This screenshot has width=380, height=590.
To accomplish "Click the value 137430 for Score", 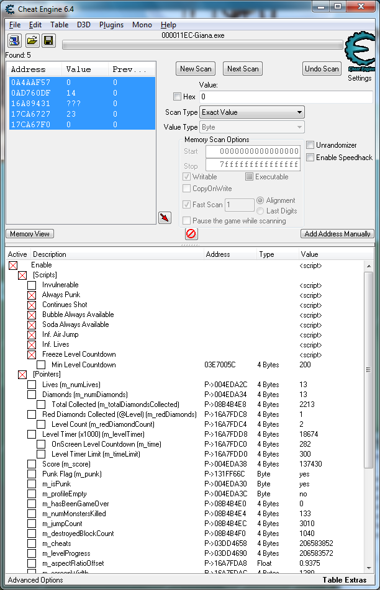I will [x=310, y=464].
